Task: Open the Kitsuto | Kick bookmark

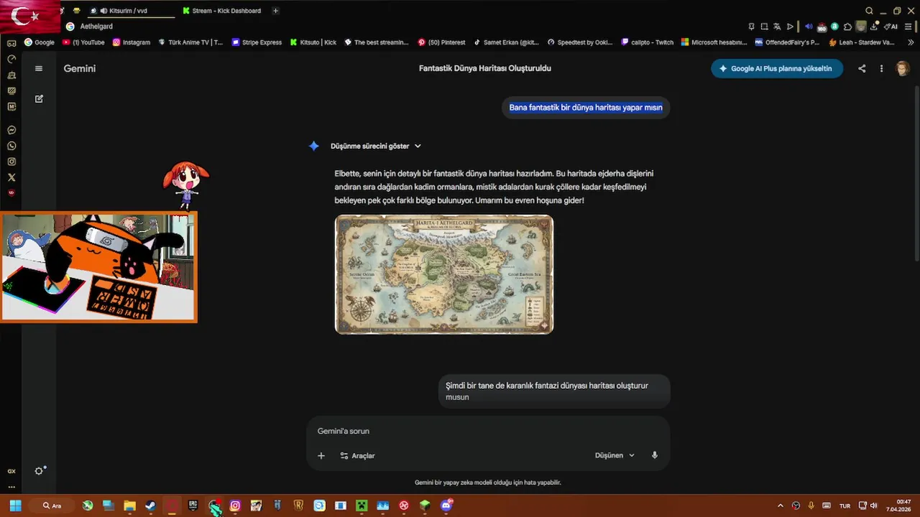Action: click(x=313, y=42)
